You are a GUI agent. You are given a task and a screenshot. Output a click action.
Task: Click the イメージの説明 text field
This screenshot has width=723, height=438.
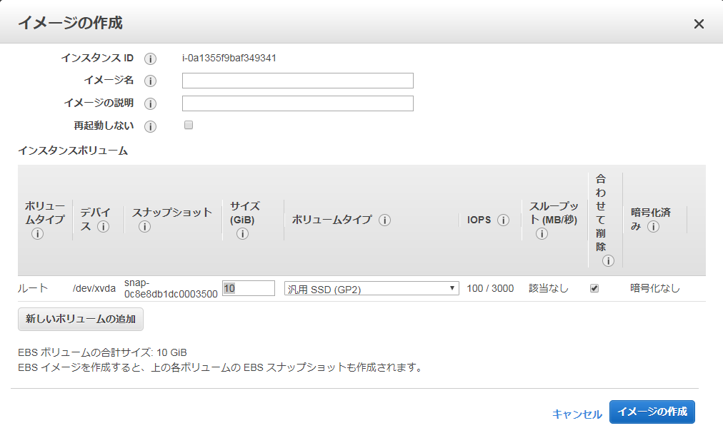pos(297,103)
